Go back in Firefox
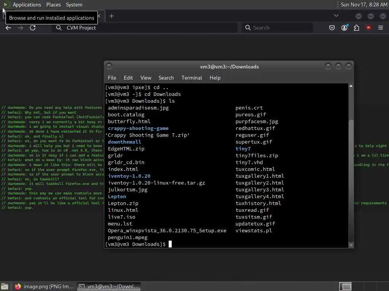 pos(8,28)
